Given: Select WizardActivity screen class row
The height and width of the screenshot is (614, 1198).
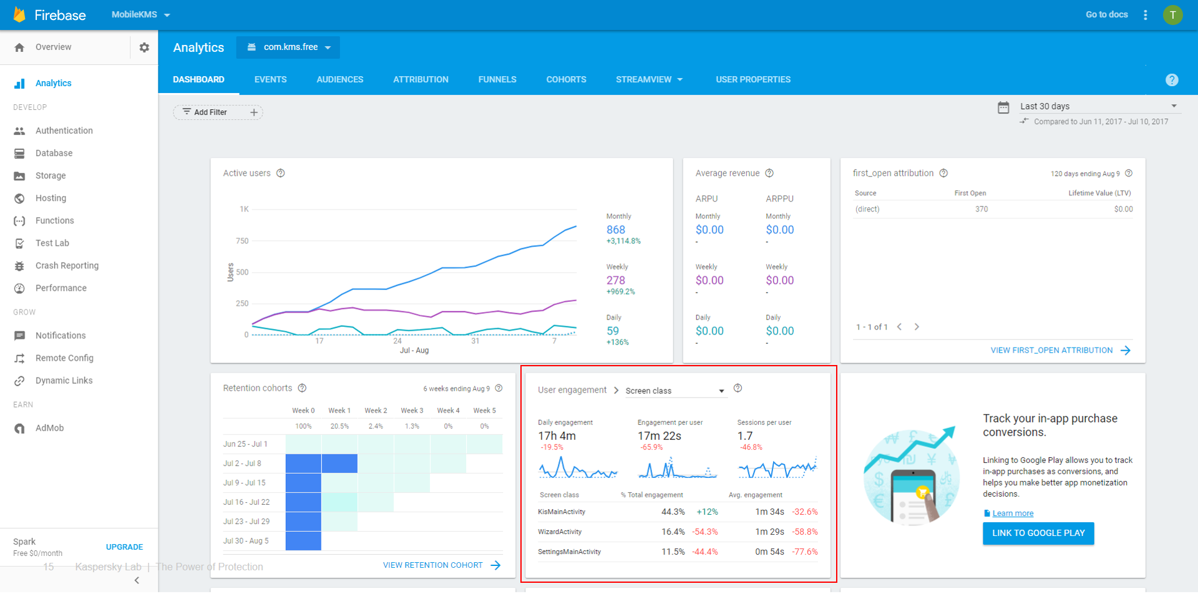Looking at the screenshot, I should [678, 532].
